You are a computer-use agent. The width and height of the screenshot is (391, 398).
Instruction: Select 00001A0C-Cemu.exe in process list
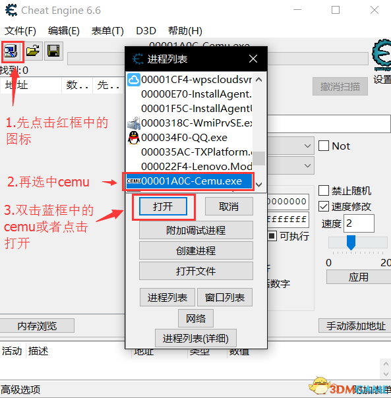tap(189, 181)
